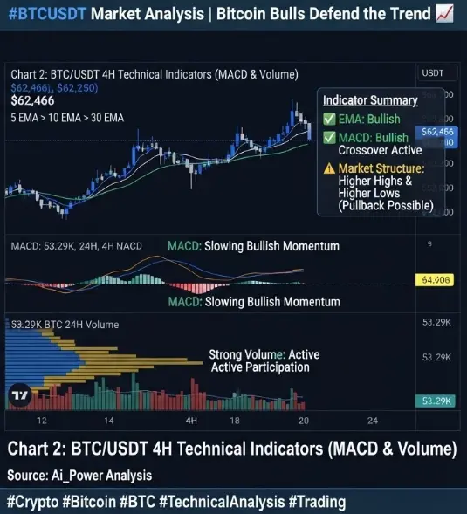Click the Active Participation text

pyautogui.click(x=260, y=367)
